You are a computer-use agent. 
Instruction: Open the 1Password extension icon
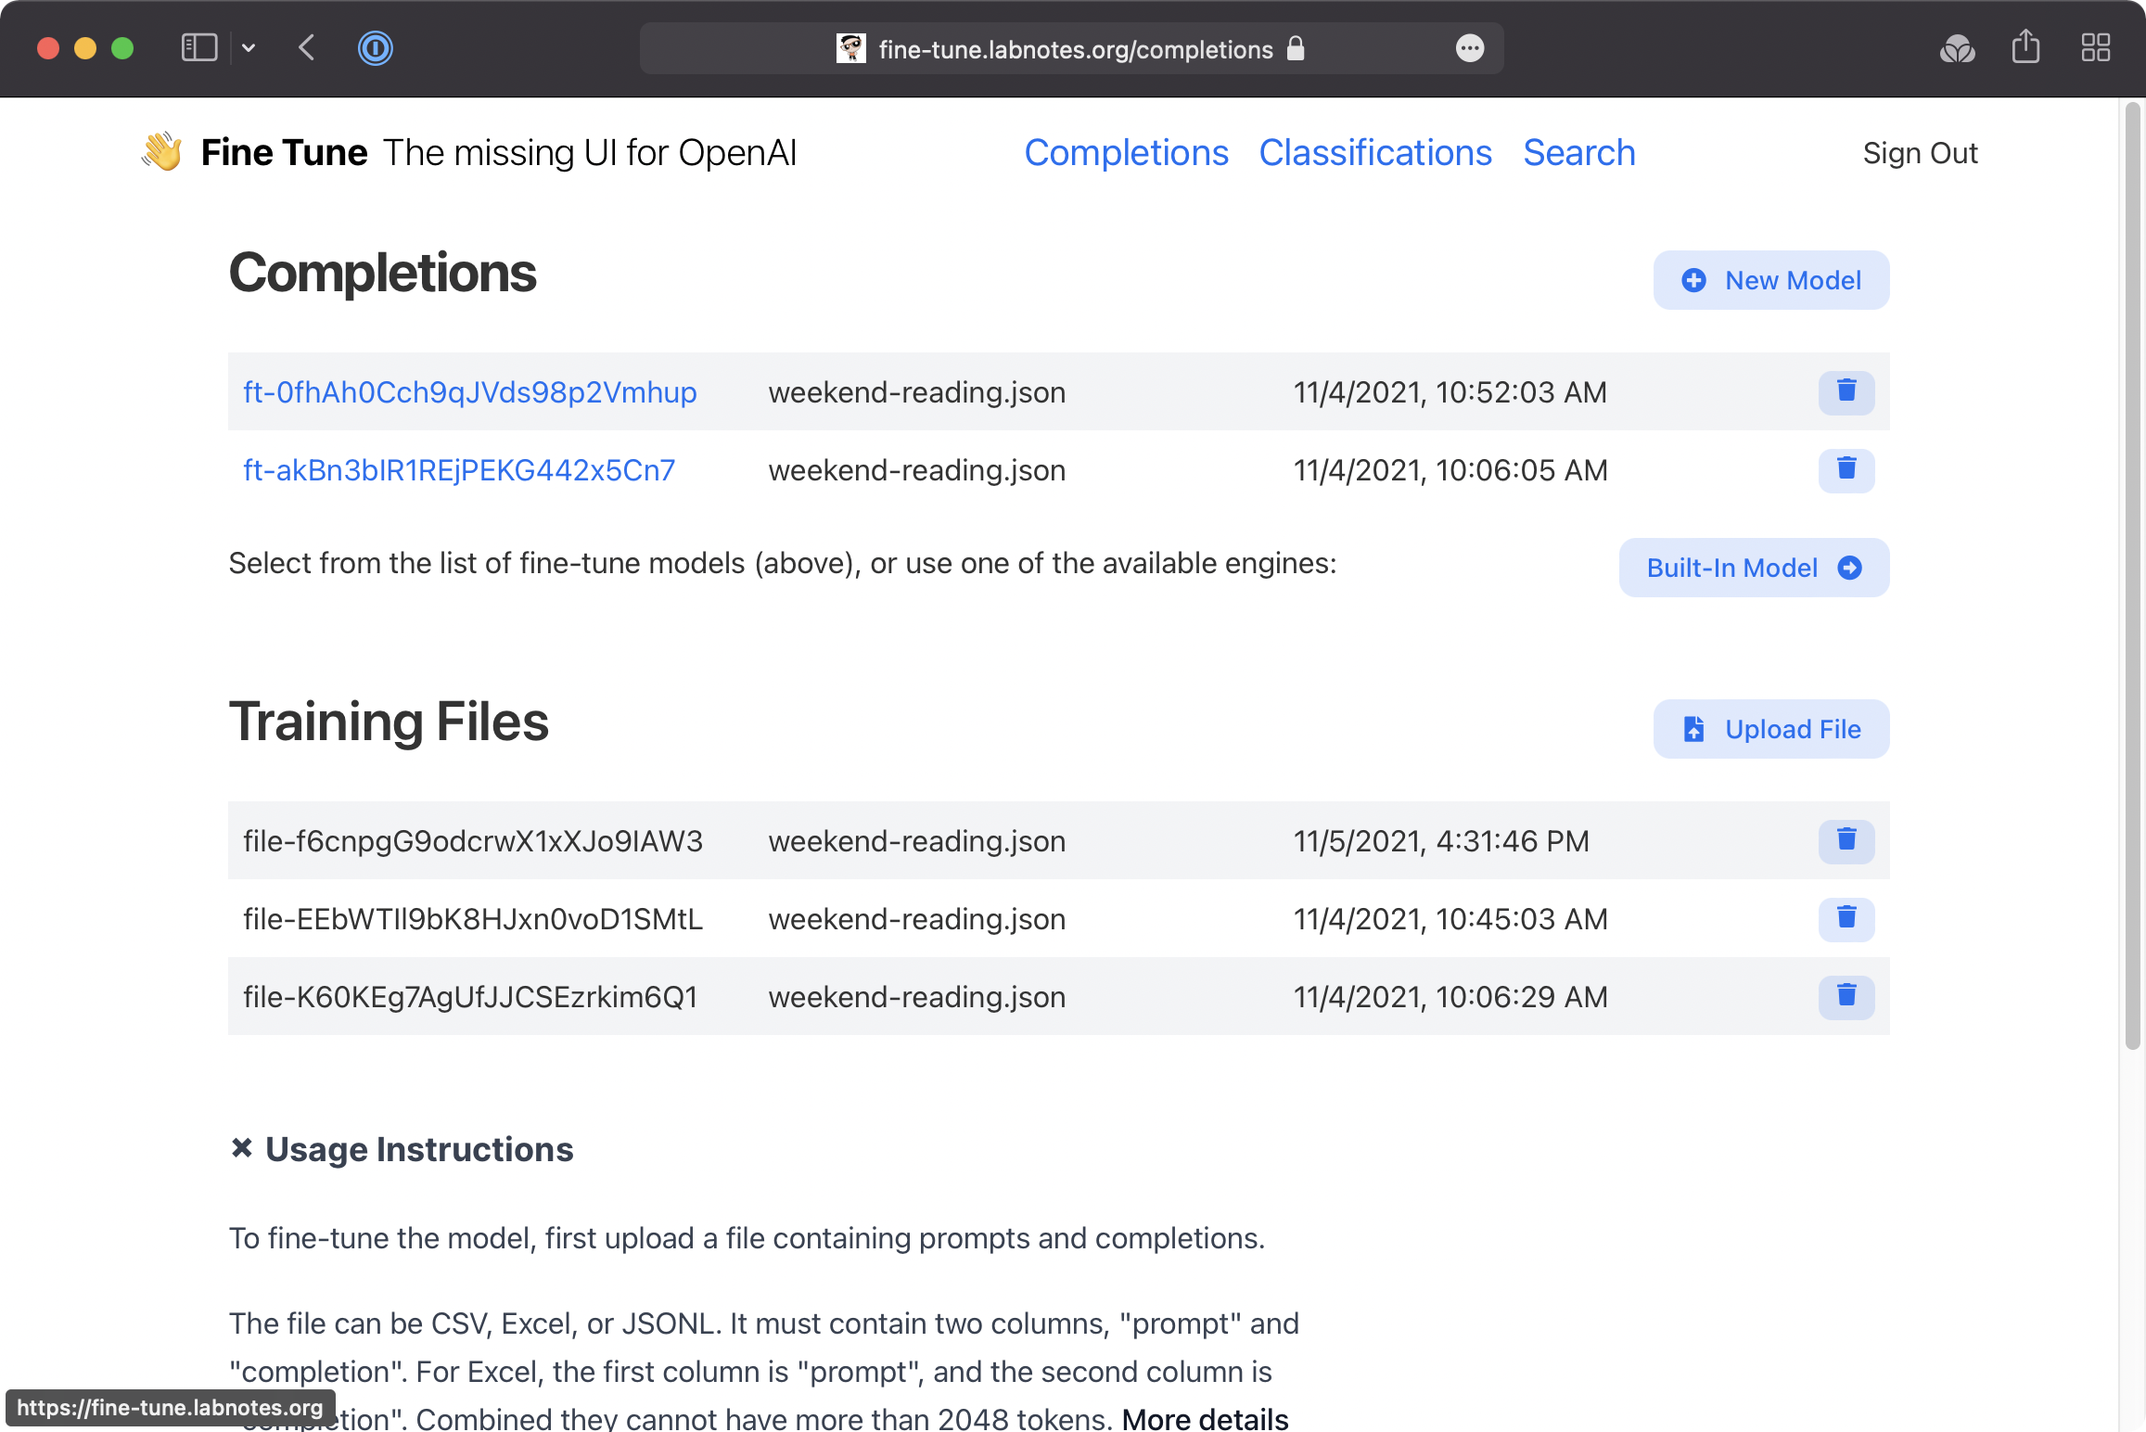[x=375, y=48]
